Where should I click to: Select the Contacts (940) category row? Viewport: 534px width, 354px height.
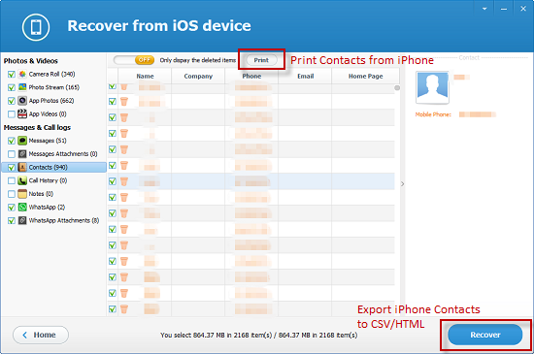click(x=53, y=168)
